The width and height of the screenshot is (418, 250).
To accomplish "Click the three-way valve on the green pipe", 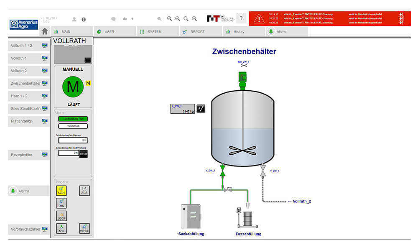I will (228, 189).
